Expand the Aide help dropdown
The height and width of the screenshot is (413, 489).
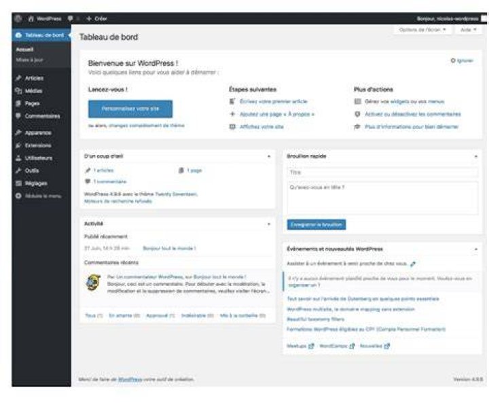click(x=468, y=30)
